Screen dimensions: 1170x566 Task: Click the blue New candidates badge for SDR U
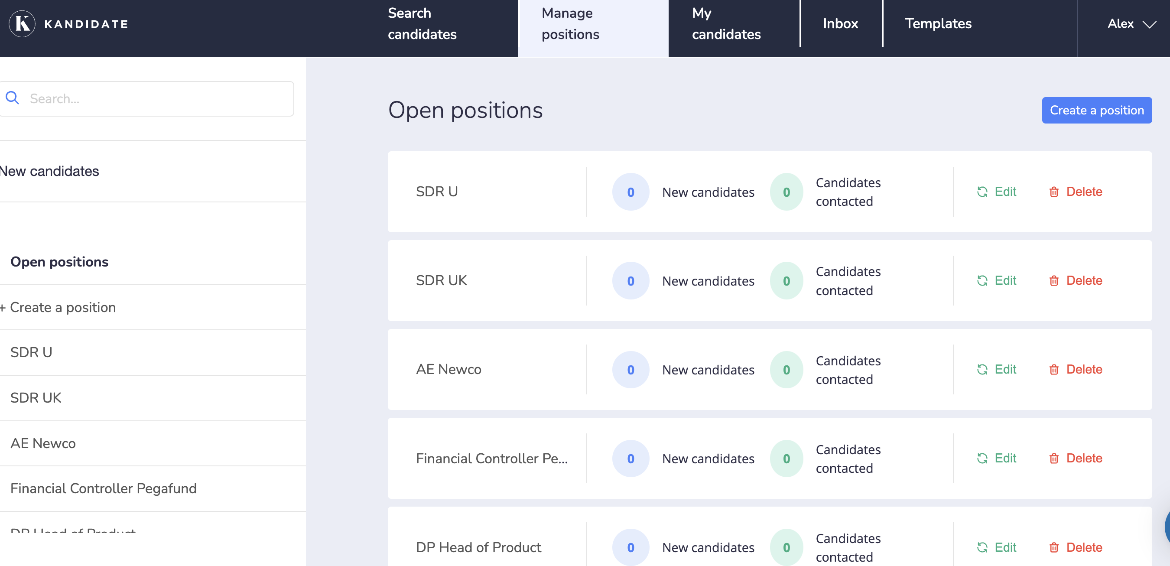630,191
